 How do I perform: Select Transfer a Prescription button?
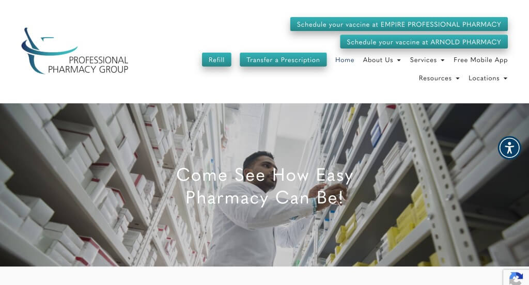[283, 60]
